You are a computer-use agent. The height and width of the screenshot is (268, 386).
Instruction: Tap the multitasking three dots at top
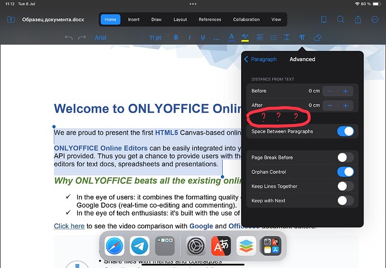tap(193, 4)
